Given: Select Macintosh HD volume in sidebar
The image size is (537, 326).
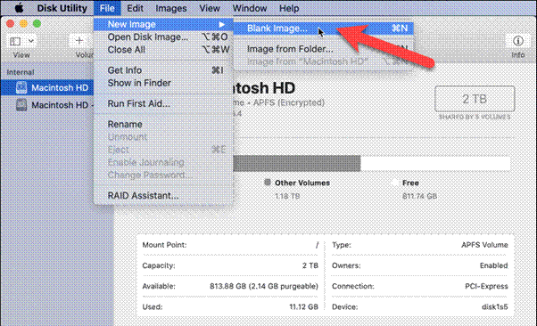Looking at the screenshot, I should click(47, 87).
